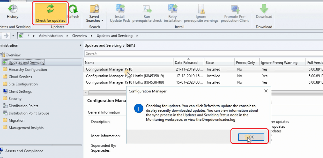Sort by Prereq Only column header
This screenshot has width=323, height=158.
click(247, 63)
